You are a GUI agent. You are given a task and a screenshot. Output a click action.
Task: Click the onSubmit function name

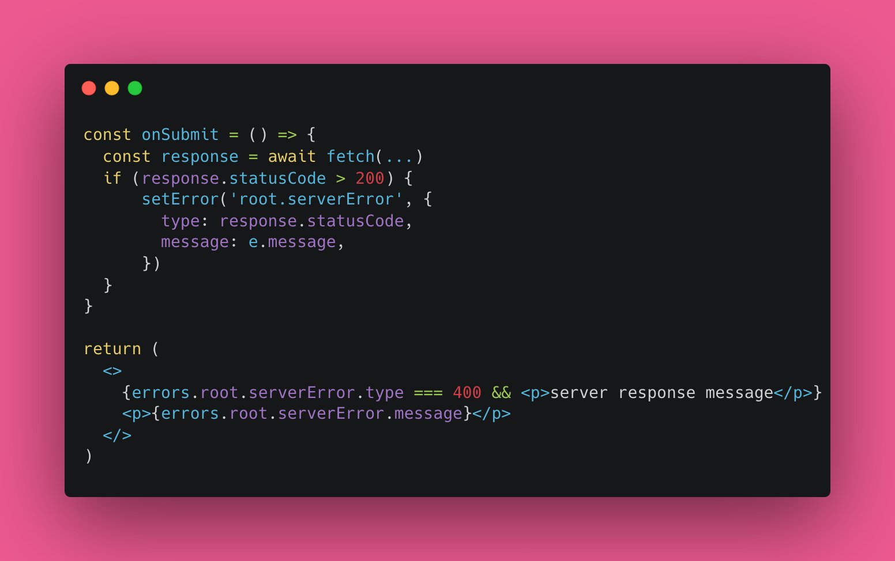click(x=180, y=135)
